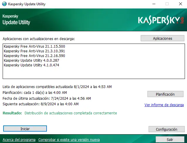Close the Kaspersky Update Utility window
Screen dimensions: 187x143
[x=181, y=4]
